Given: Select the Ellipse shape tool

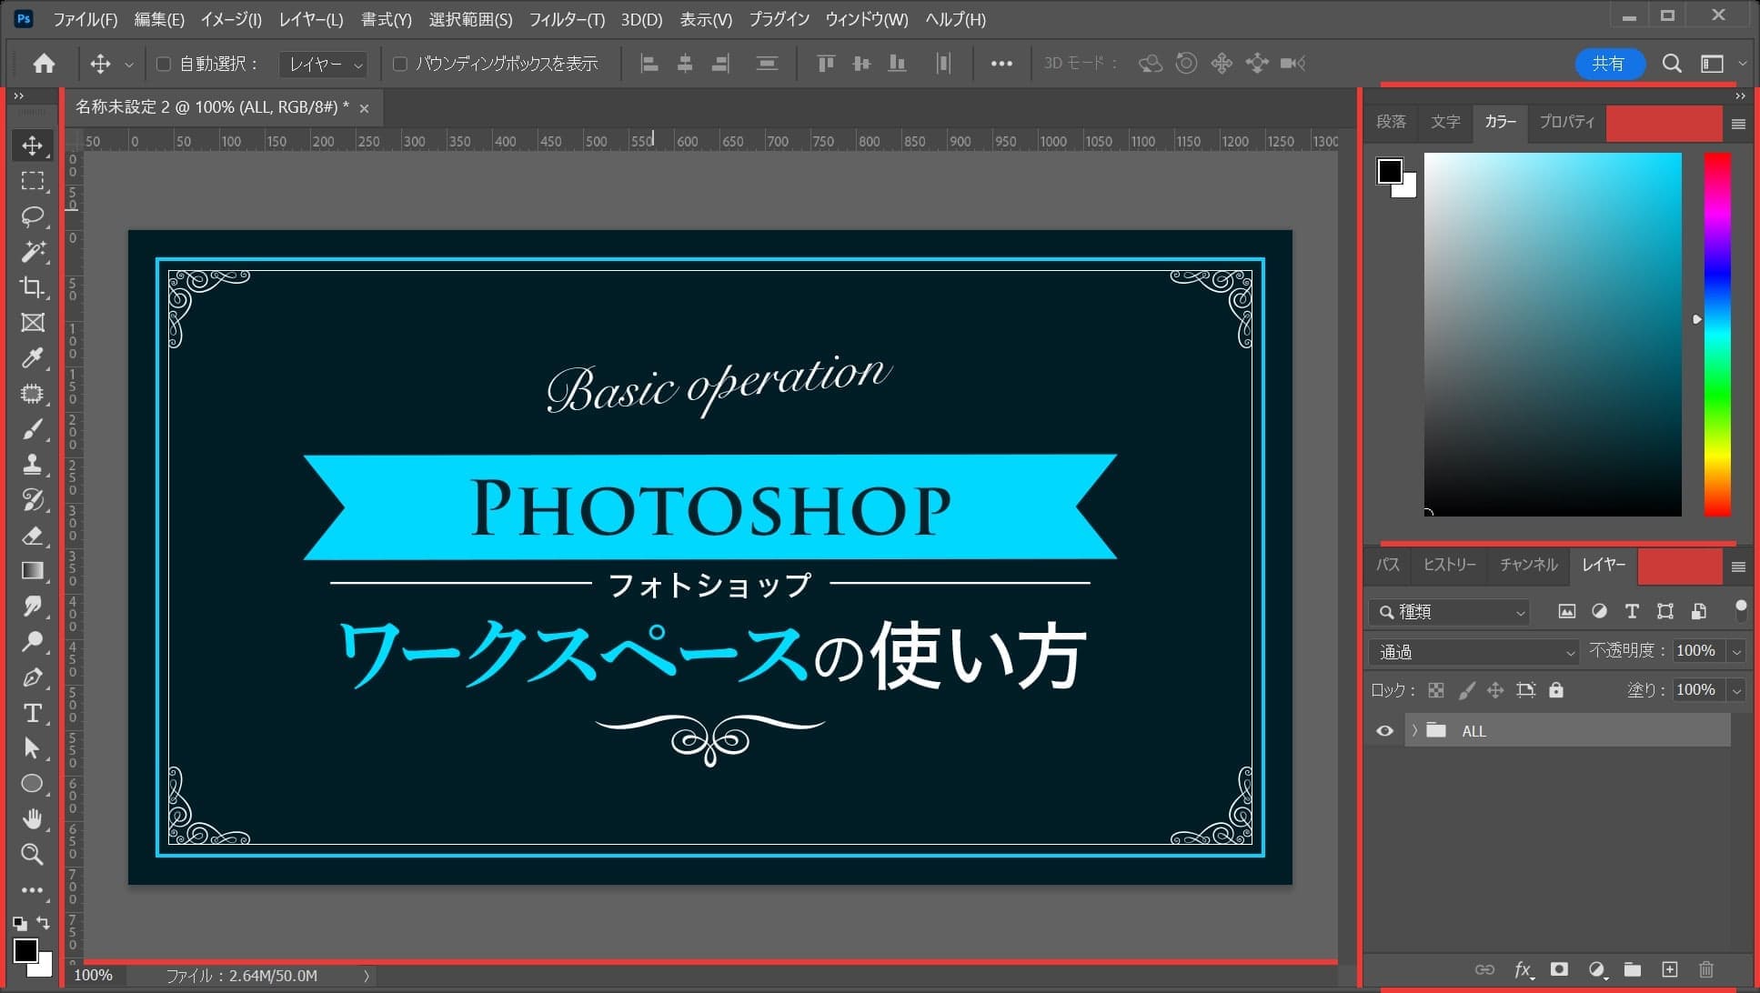Looking at the screenshot, I should (32, 784).
